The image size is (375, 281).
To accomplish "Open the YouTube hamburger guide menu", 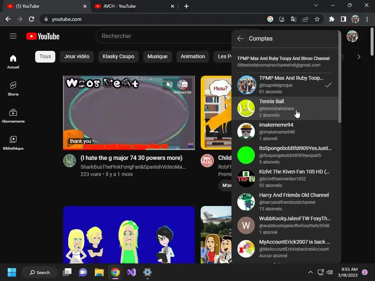I will [x=13, y=36].
